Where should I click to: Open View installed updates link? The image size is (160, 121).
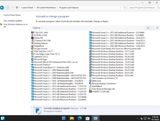coord(13,21)
